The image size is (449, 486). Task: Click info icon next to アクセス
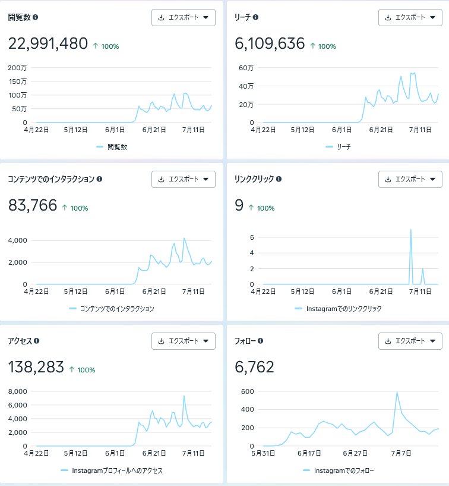point(36,341)
